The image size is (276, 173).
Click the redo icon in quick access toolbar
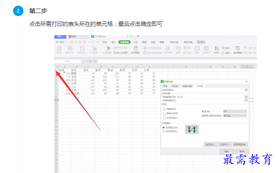pyautogui.click(x=93, y=42)
